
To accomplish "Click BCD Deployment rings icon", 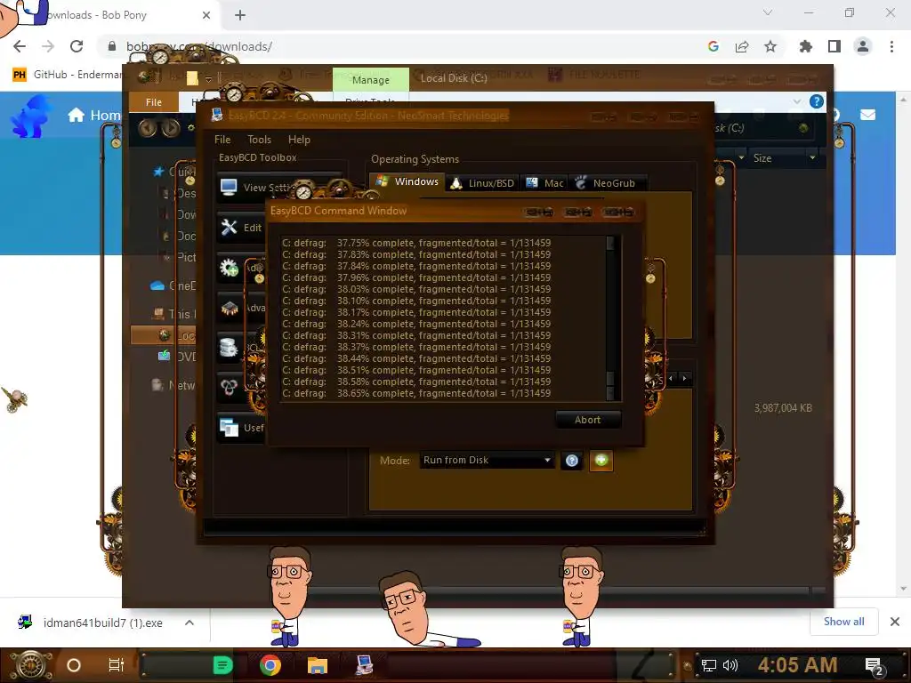I will 229,387.
